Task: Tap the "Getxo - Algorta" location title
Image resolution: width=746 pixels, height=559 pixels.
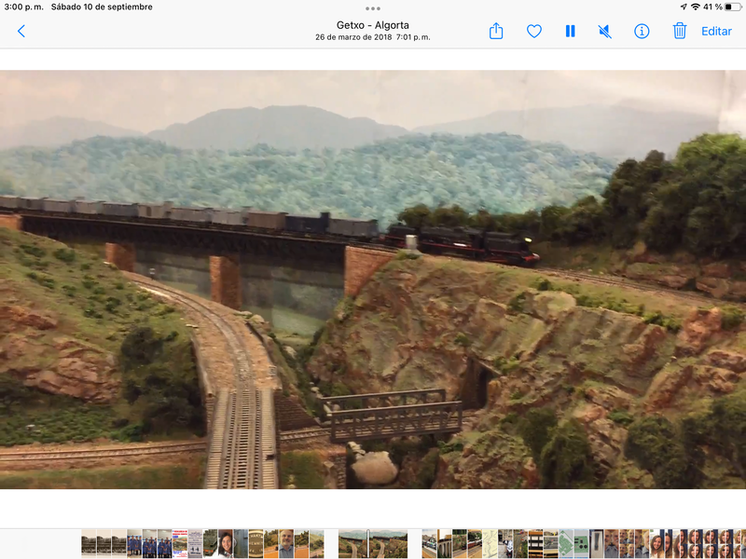Action: tap(372, 25)
